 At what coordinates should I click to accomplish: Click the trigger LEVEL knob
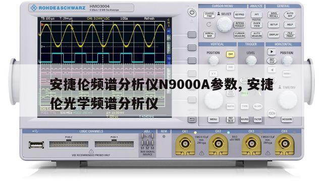[x=251, y=60]
